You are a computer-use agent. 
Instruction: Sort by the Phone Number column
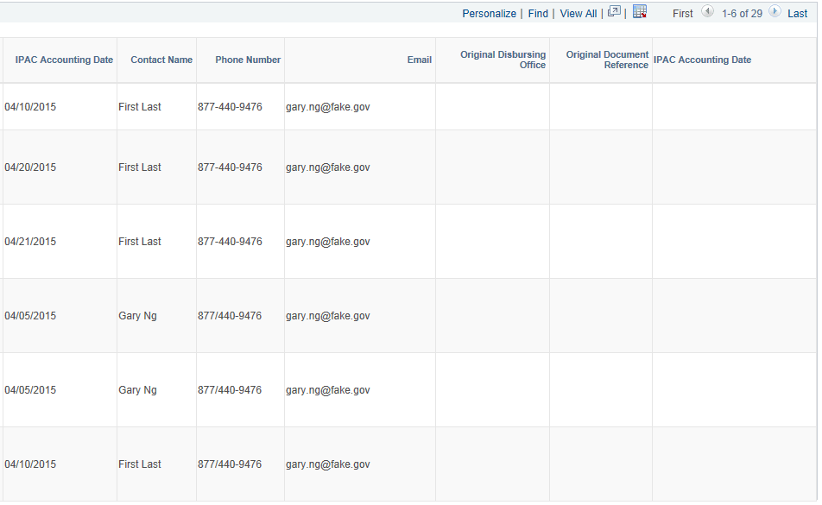coord(248,60)
